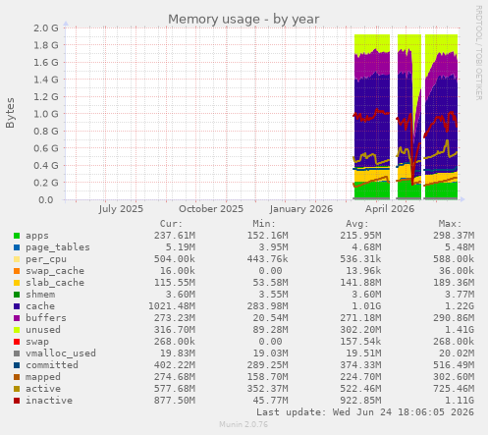Click the unused max value 1.41G
Screen dimensions: 488x435
[460, 330]
